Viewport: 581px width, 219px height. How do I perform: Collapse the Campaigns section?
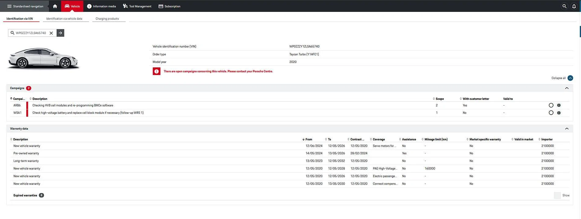[x=567, y=88]
